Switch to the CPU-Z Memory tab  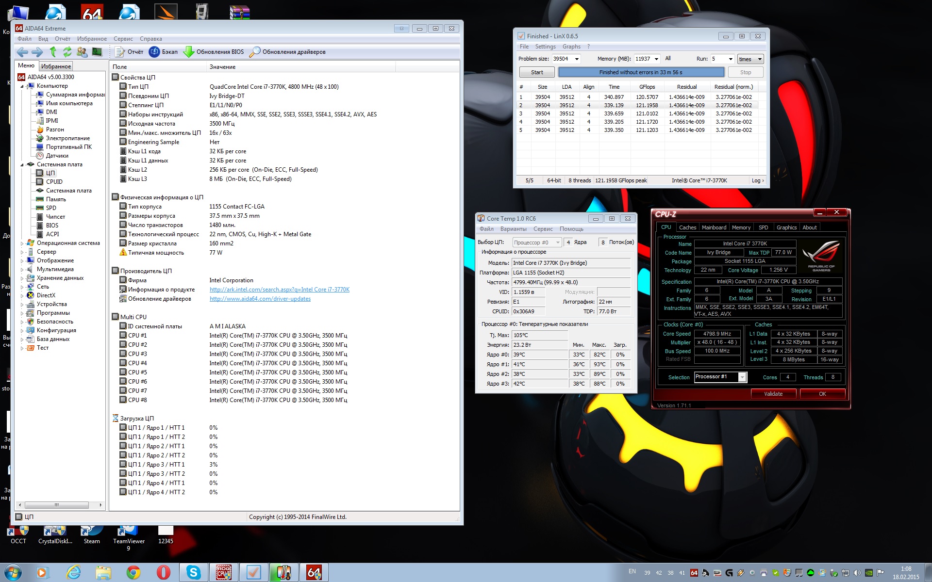[741, 227]
